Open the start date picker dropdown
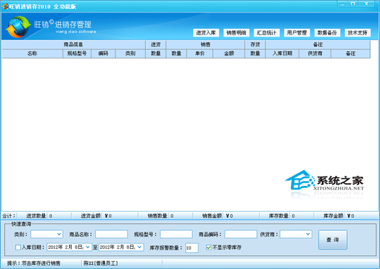 click(x=88, y=247)
